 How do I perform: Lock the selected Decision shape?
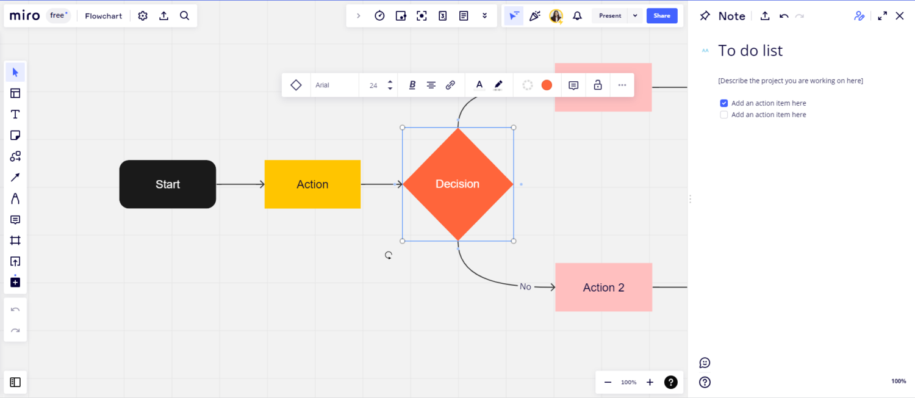tap(598, 85)
